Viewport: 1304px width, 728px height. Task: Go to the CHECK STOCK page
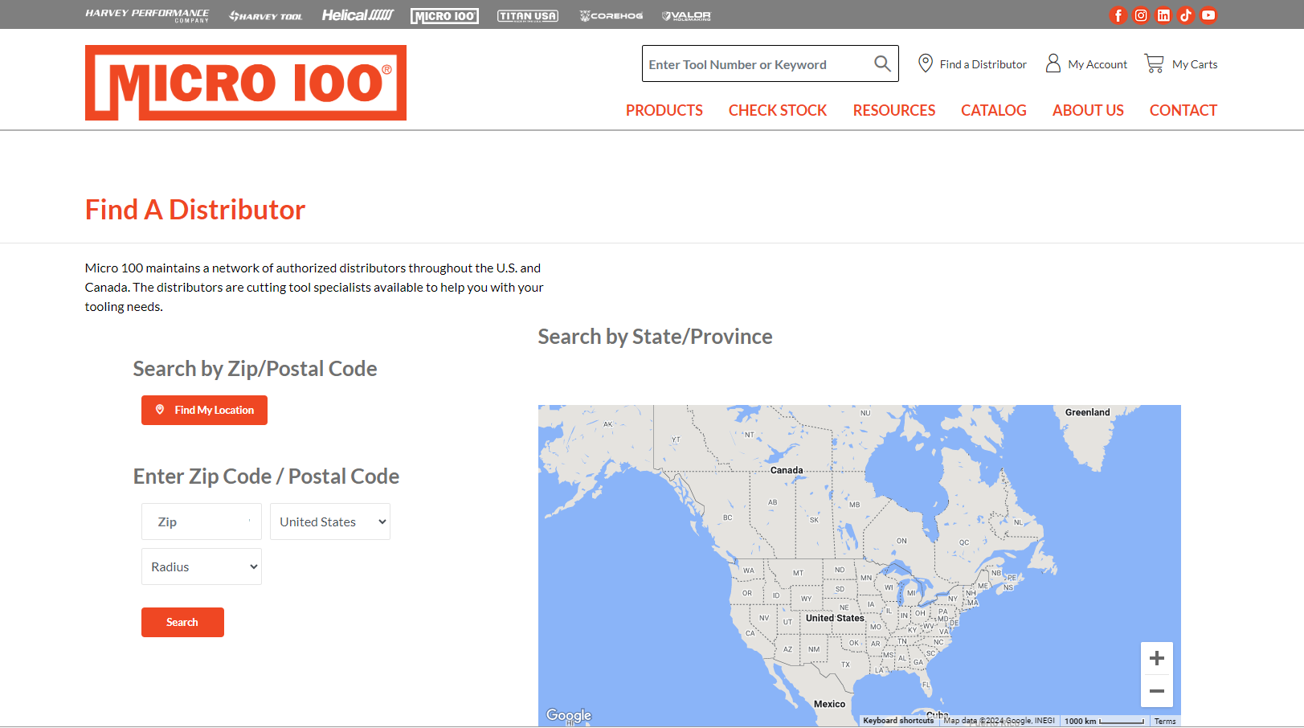click(777, 111)
